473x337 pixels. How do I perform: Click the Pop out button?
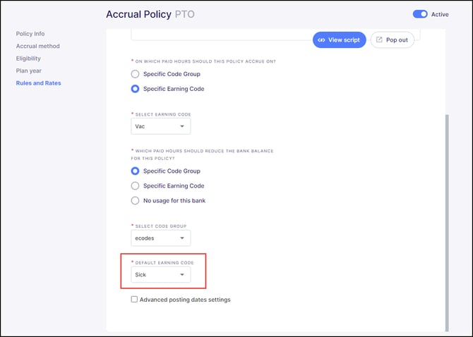[392, 40]
